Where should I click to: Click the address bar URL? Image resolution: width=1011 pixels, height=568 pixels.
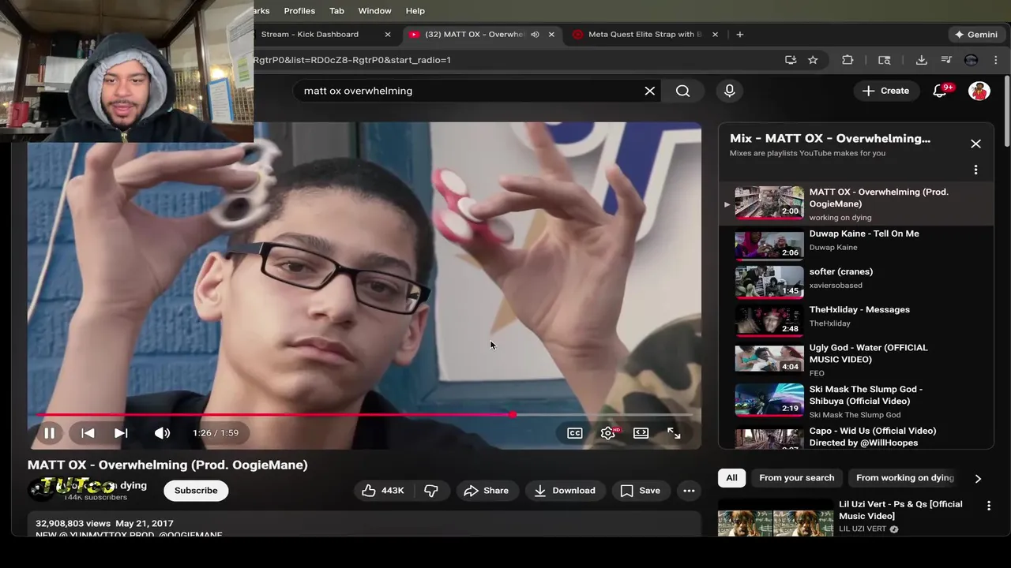[352, 60]
